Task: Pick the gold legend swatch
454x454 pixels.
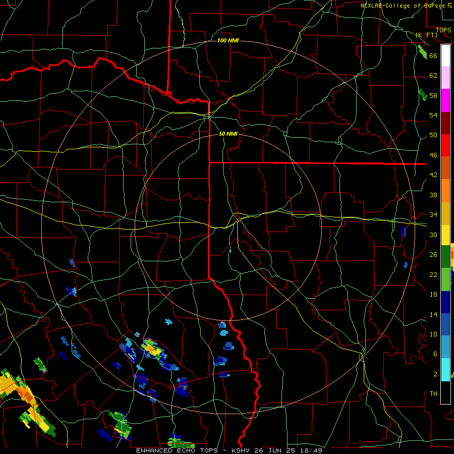Action: coord(445,214)
